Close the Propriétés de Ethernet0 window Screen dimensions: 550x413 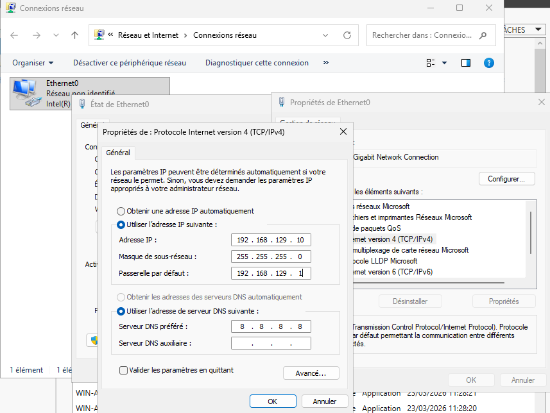point(541,103)
